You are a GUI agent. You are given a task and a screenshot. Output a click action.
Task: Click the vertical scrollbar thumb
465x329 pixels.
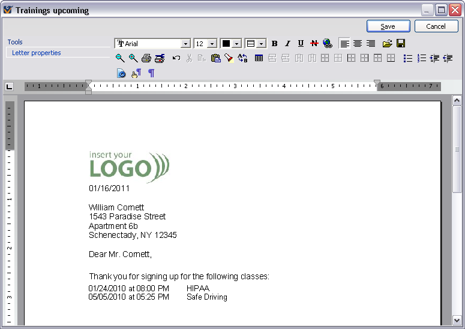(x=457, y=150)
